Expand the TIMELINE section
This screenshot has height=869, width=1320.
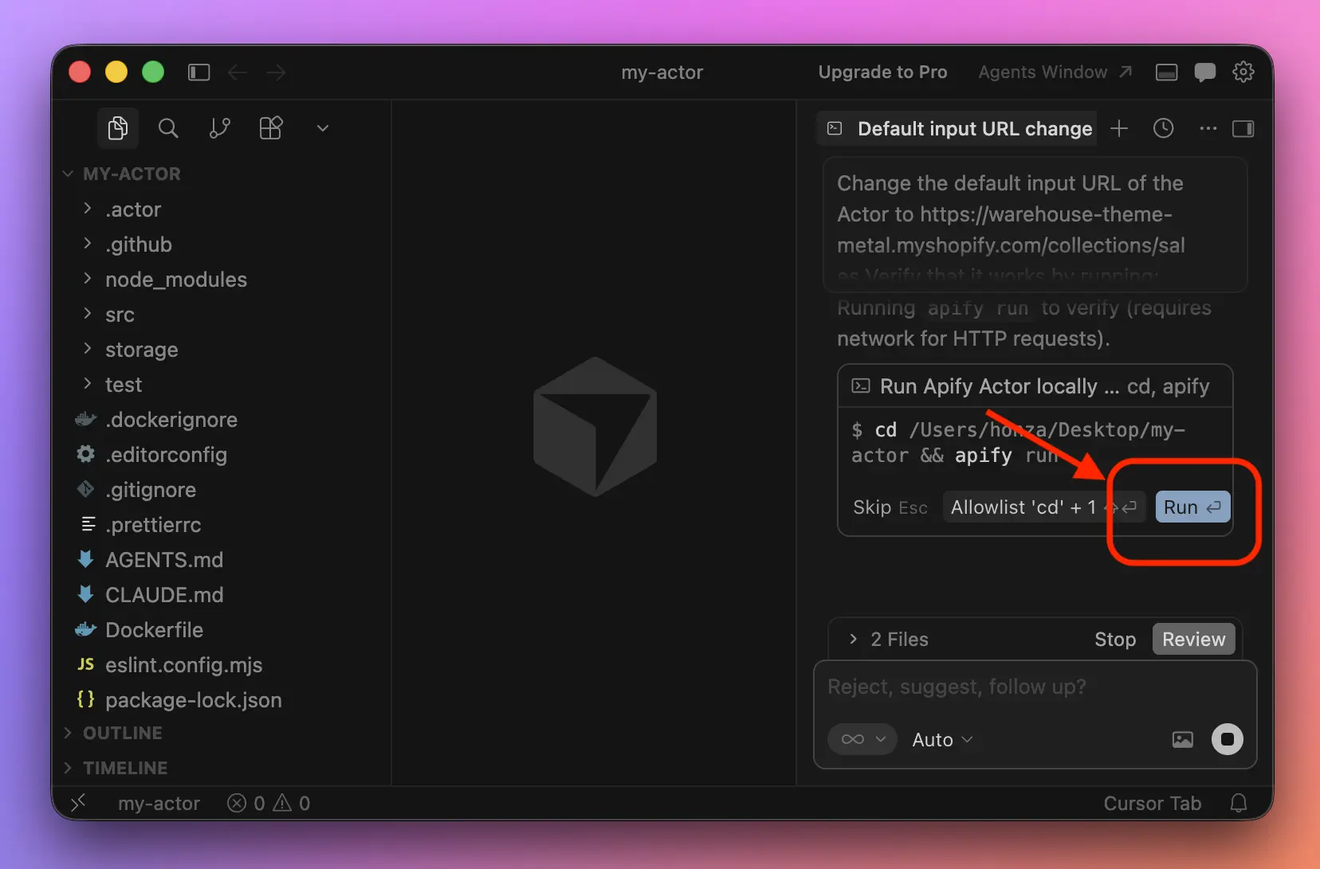click(125, 768)
